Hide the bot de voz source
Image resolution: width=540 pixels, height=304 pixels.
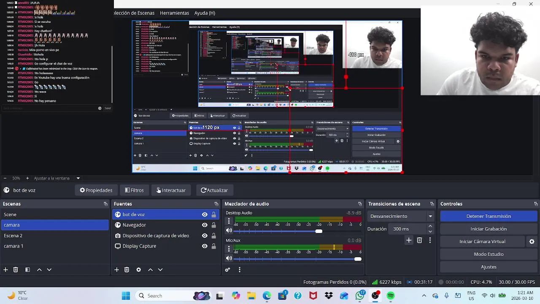pos(205,214)
